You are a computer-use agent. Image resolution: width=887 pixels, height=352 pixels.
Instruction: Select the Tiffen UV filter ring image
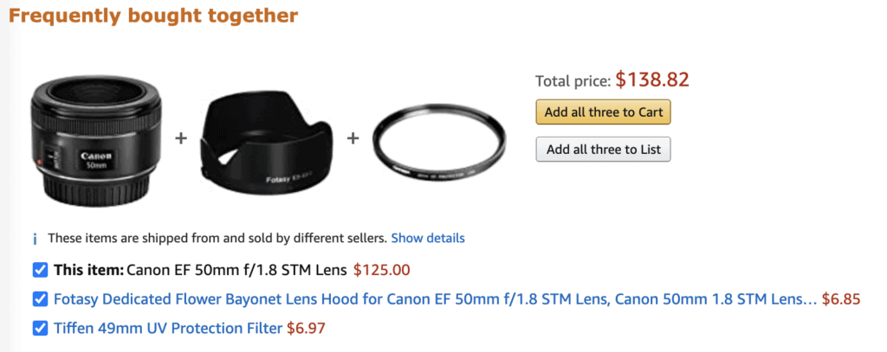pyautogui.click(x=436, y=139)
